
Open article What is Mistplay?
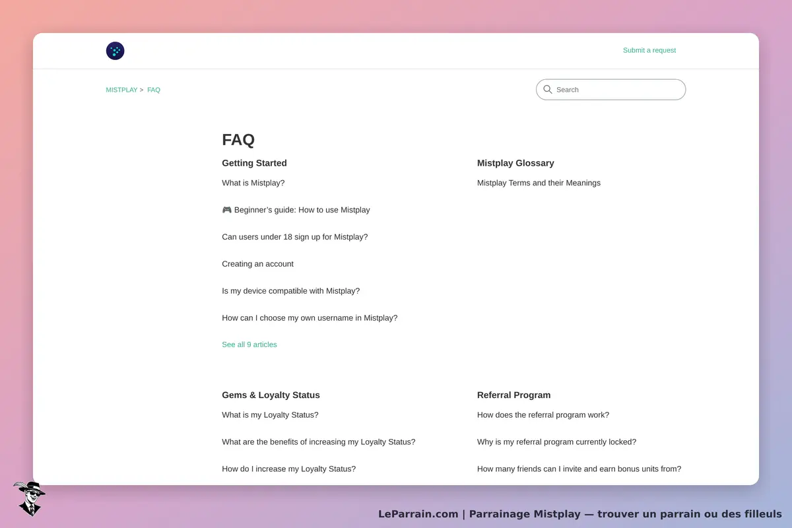pyautogui.click(x=253, y=183)
